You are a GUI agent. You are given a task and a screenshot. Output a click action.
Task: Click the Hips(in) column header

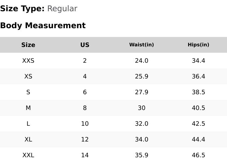198,45
